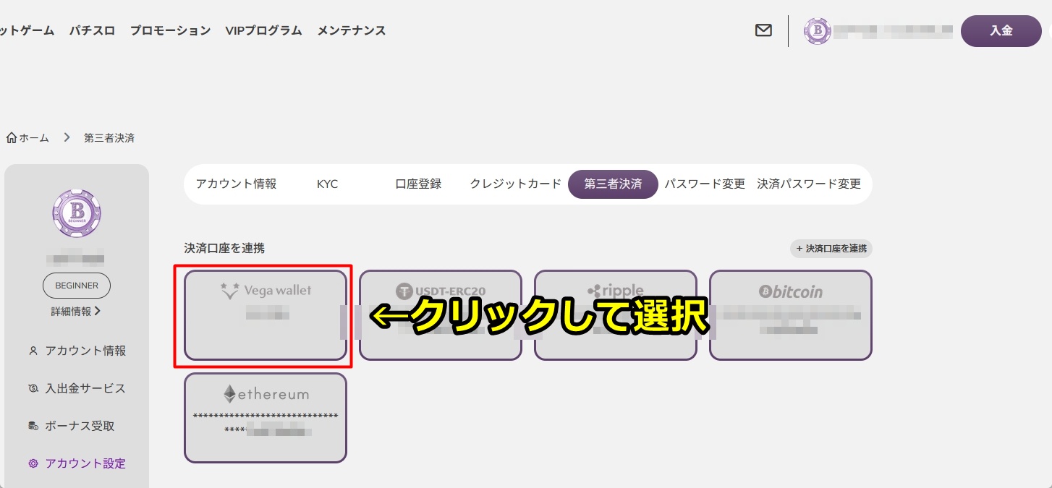Click the blurred username in the header
1052x488 pixels.
click(x=893, y=31)
